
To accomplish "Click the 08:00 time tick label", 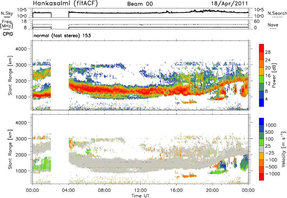I will 104,190.
